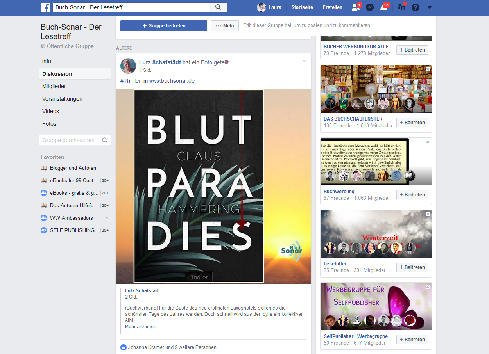Screen dimensions: 489x354
Task: Click the like thumb icon under post
Action: tap(124, 347)
